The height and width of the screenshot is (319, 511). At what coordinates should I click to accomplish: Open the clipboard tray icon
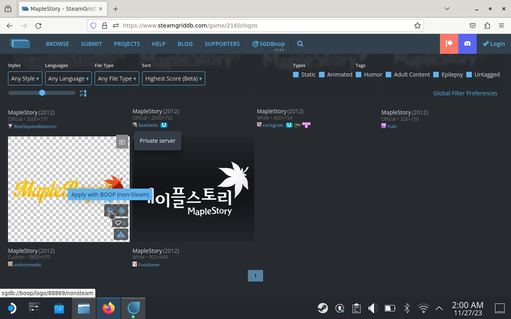(x=357, y=308)
